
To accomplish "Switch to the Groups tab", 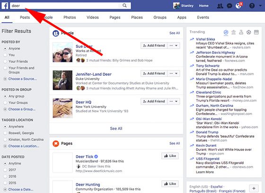I will [x=160, y=18].
